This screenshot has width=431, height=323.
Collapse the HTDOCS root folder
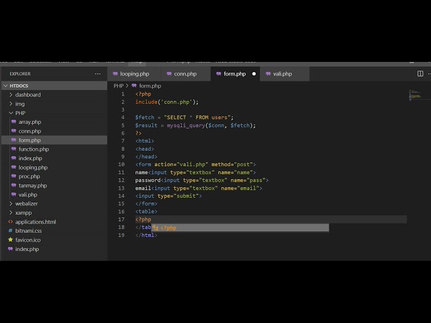[x=19, y=85]
